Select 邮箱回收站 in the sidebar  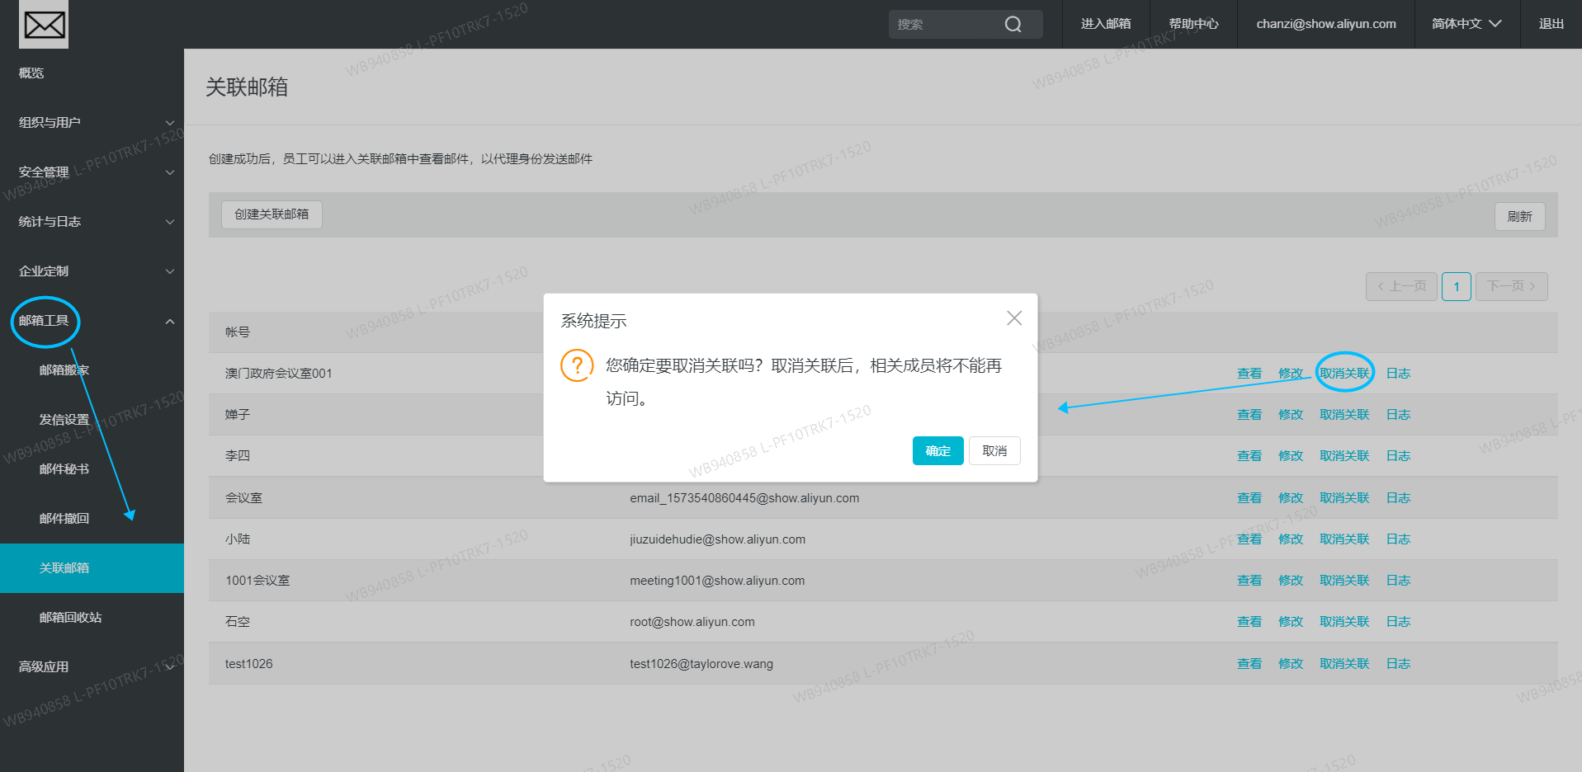[71, 618]
